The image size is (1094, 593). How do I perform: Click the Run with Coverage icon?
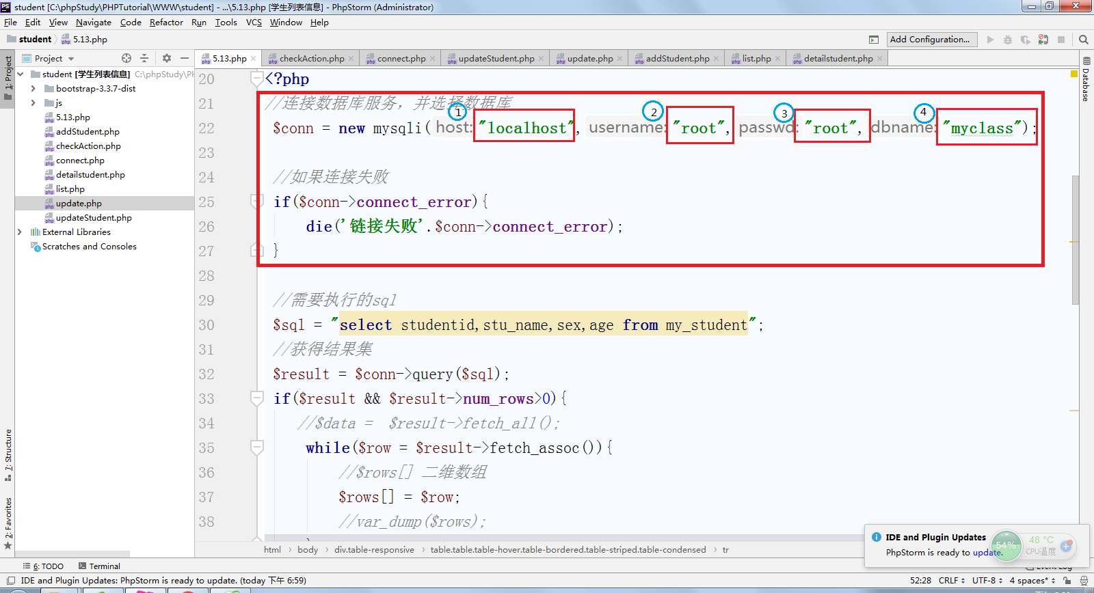(1025, 40)
